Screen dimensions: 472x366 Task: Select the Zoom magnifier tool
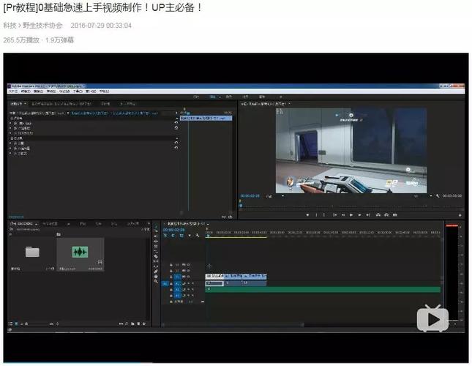click(x=156, y=281)
